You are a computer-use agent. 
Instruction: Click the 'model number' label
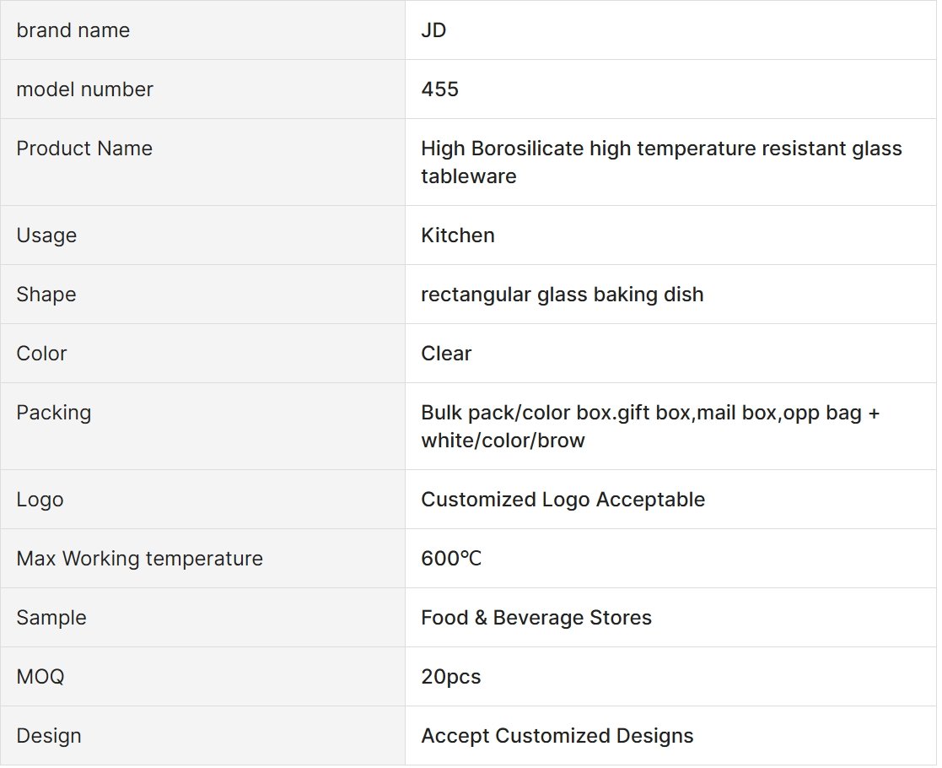pyautogui.click(x=84, y=89)
